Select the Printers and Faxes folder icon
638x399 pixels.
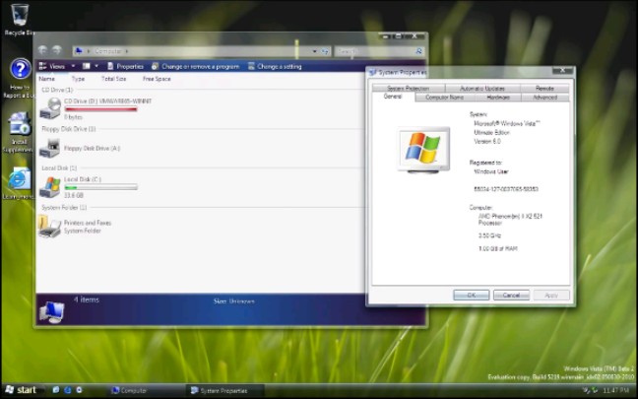49,227
